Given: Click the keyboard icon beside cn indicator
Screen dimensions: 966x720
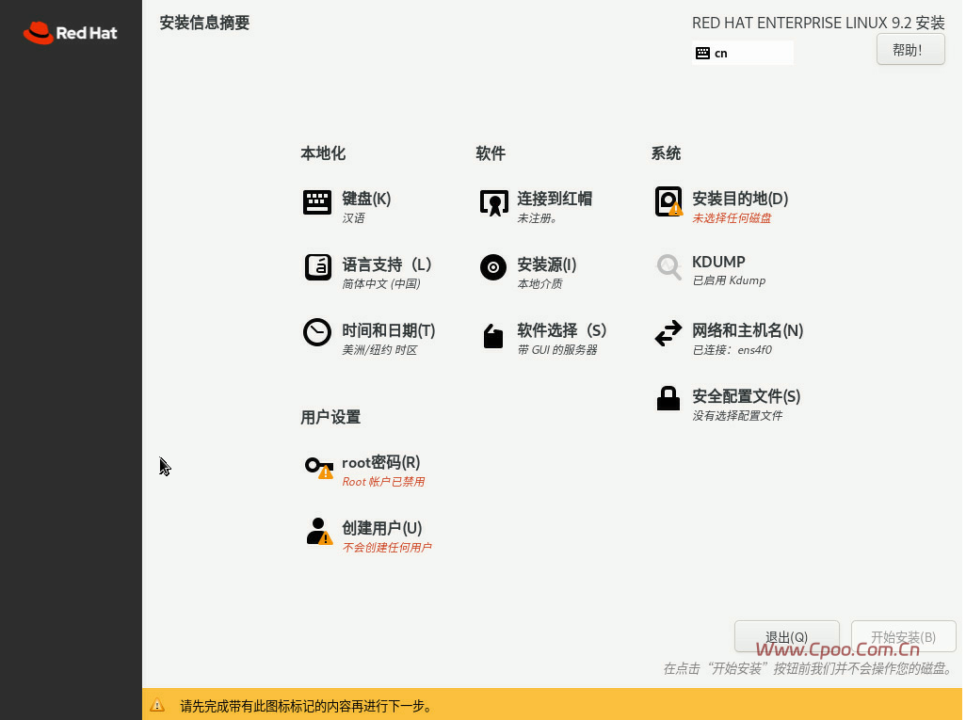Looking at the screenshot, I should [703, 53].
